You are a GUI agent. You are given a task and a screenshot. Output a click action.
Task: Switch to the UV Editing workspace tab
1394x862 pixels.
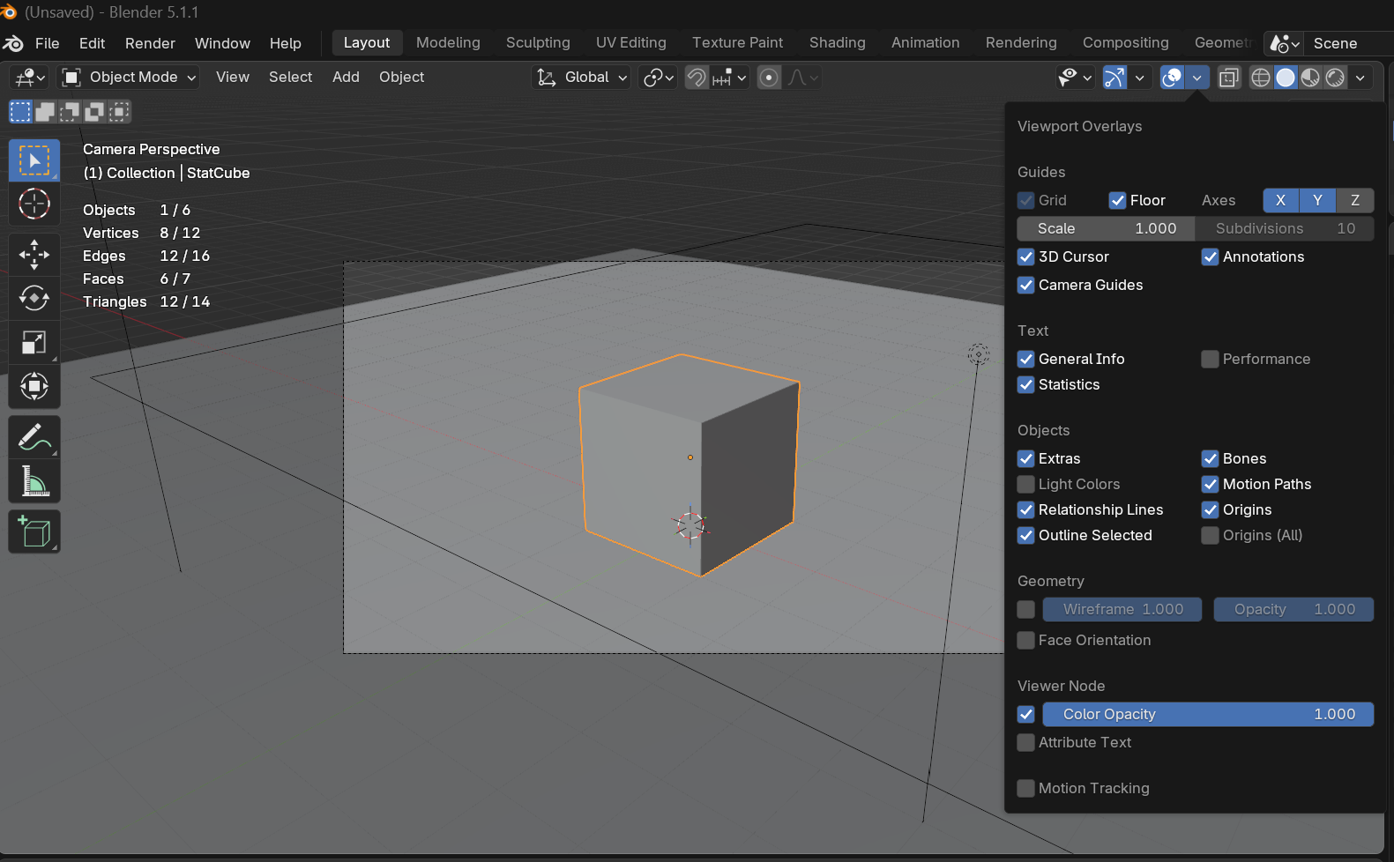click(x=631, y=42)
